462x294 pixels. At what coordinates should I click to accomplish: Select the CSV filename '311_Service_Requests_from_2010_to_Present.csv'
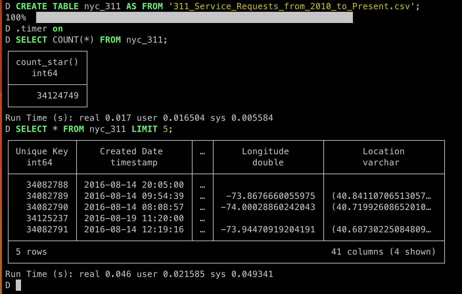click(x=292, y=7)
